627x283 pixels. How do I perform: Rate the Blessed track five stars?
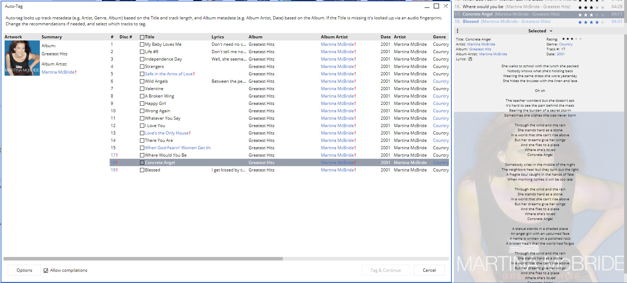[603, 22]
